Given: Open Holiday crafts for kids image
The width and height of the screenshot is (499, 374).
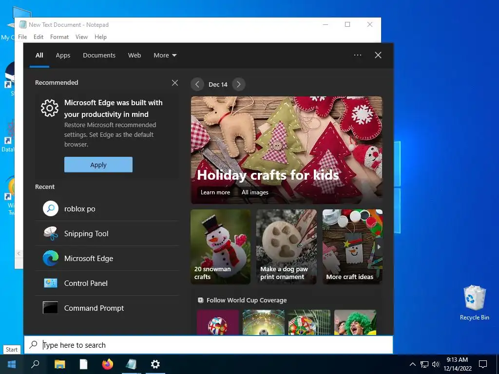Looking at the screenshot, I should click(x=287, y=150).
